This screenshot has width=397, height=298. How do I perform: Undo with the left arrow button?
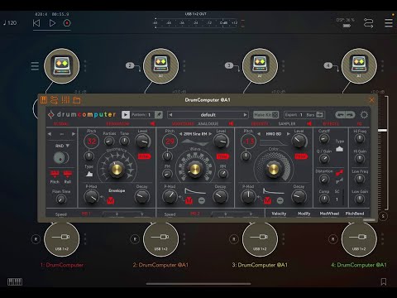[x=340, y=115]
